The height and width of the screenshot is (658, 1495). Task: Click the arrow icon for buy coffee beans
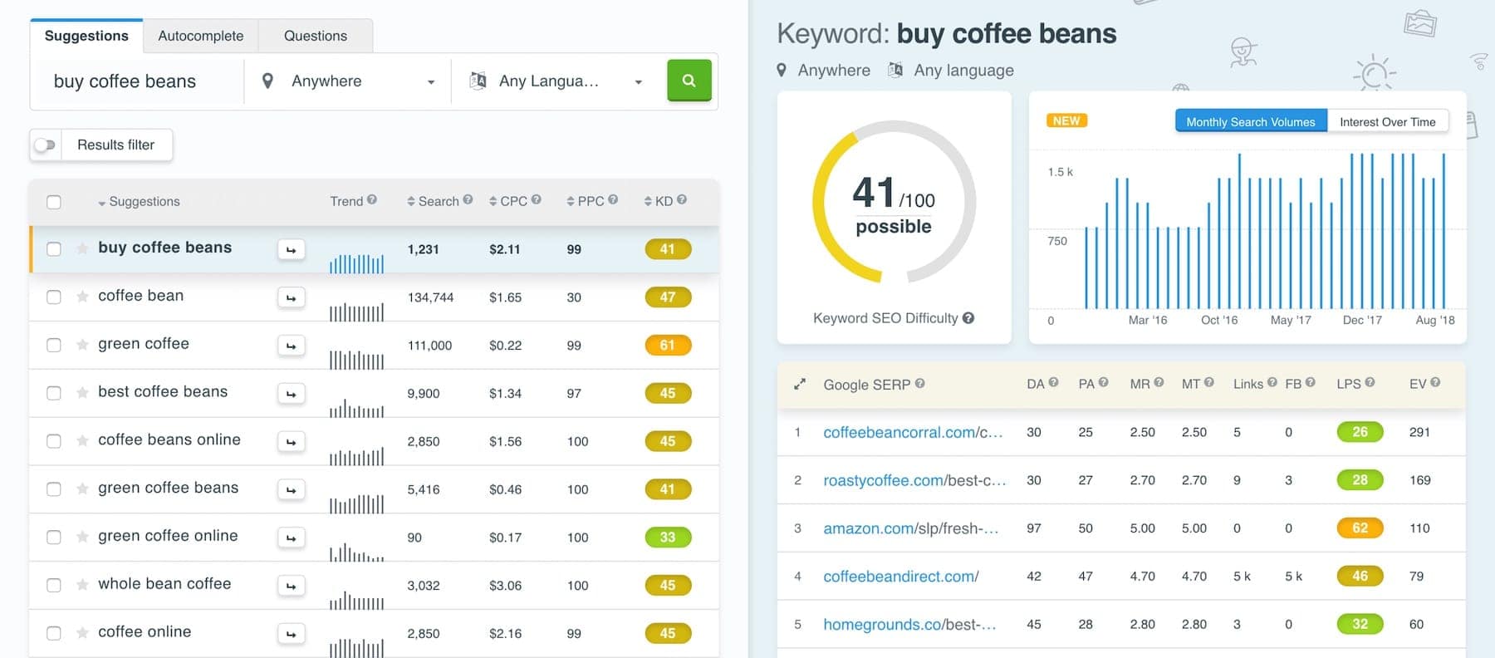click(x=291, y=249)
